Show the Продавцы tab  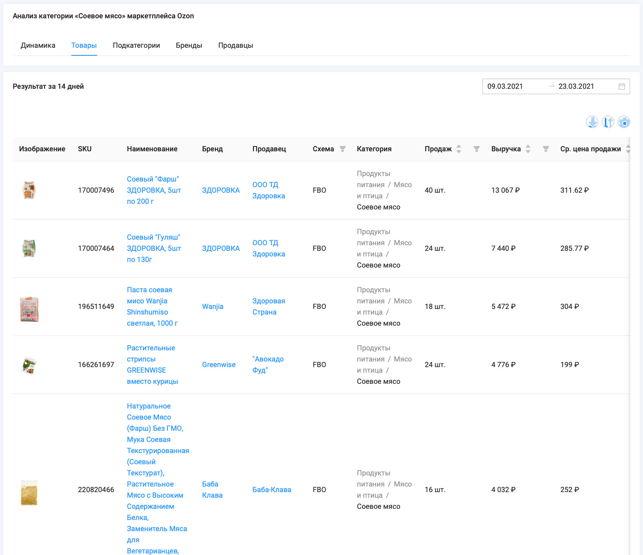click(x=236, y=45)
